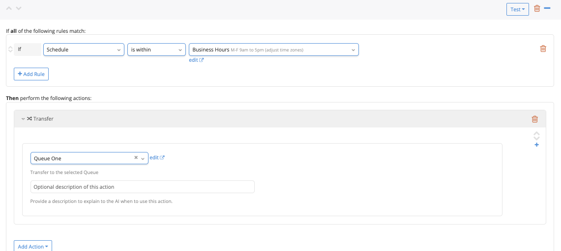Screen dimensions: 561x251
Task: Reorder the Schedule rule using sort handle
Action: coord(10,50)
